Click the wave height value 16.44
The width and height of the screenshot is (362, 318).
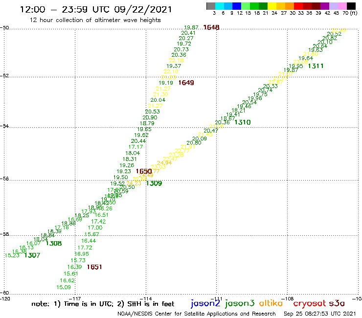(x=89, y=241)
